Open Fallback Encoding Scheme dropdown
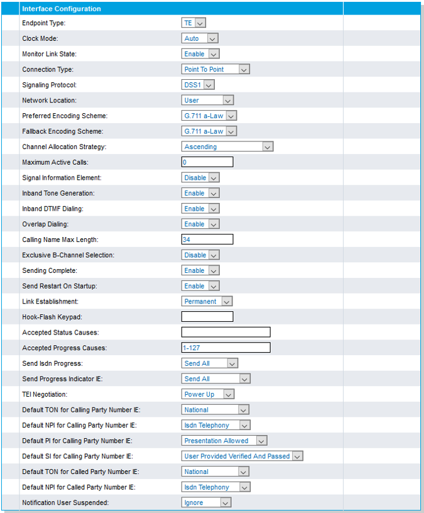424x513 pixels. 209,131
